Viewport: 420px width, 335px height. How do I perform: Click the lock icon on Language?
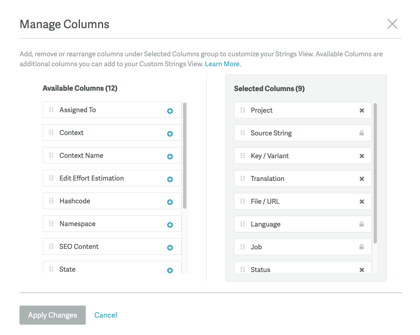point(361,224)
